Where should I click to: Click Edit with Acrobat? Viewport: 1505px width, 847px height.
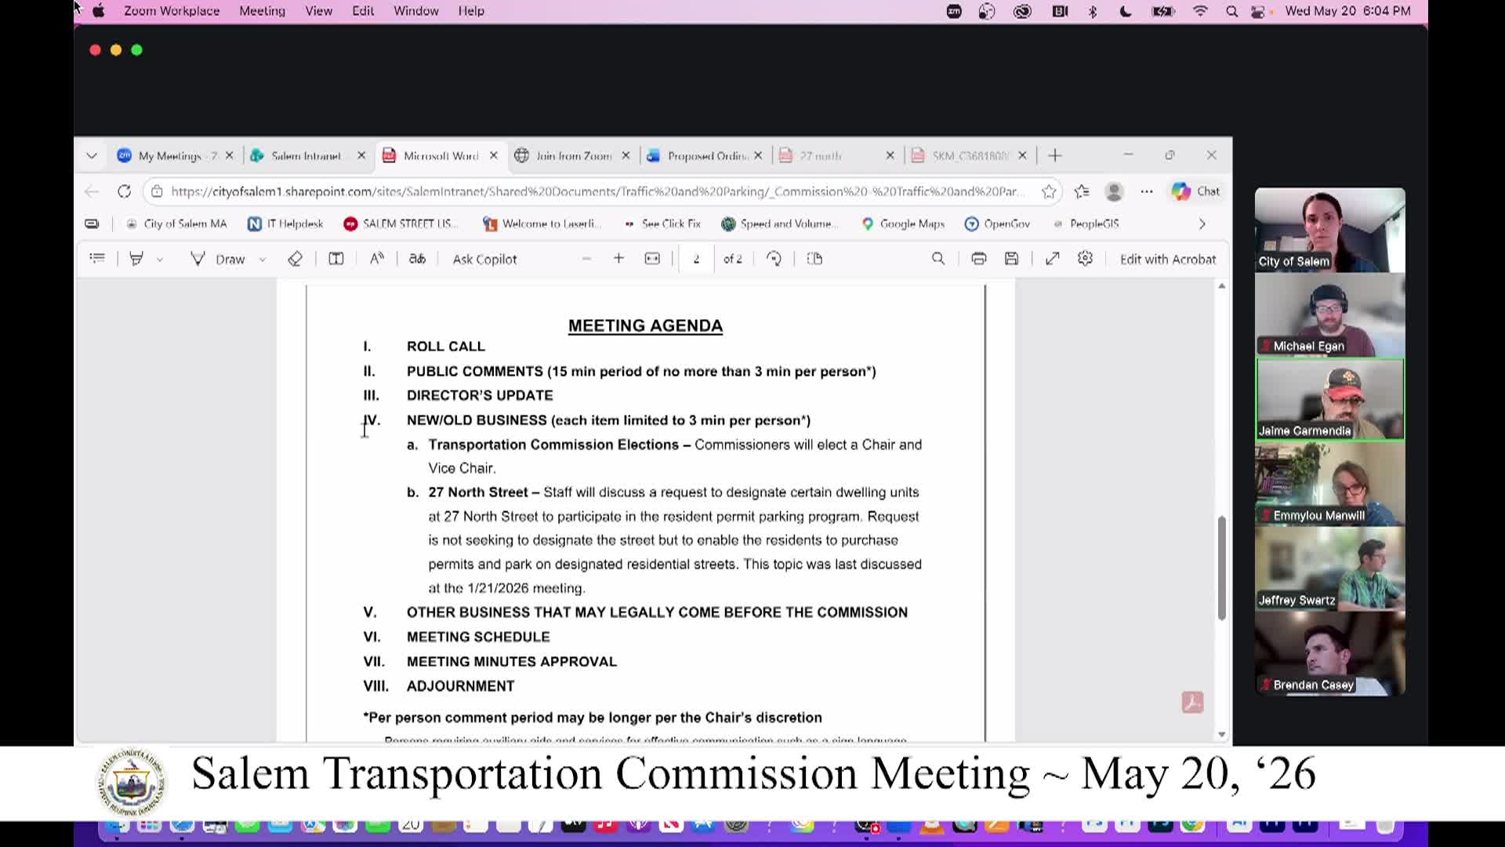pos(1168,260)
